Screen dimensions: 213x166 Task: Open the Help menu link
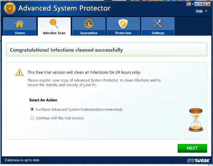pyautogui.click(x=199, y=11)
